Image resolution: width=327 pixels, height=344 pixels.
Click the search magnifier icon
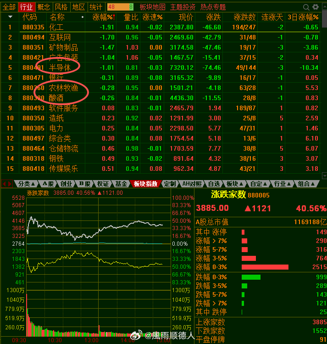tap(306, 7)
